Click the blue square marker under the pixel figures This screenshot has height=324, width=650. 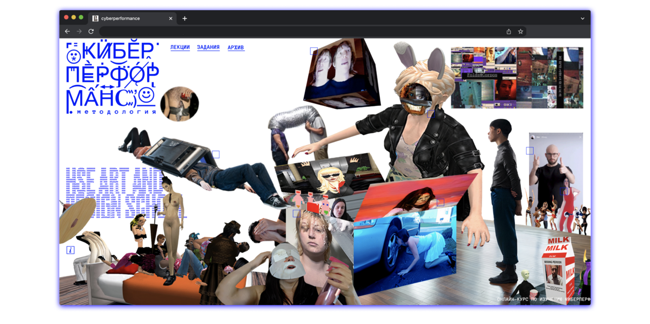[x=297, y=213]
